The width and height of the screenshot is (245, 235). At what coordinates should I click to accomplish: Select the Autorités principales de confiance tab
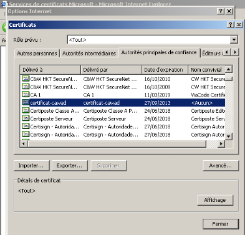(x=159, y=52)
